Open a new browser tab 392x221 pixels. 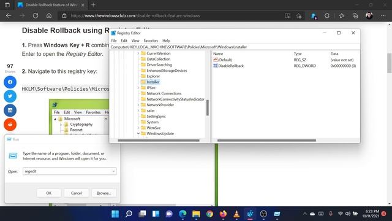tap(93, 5)
